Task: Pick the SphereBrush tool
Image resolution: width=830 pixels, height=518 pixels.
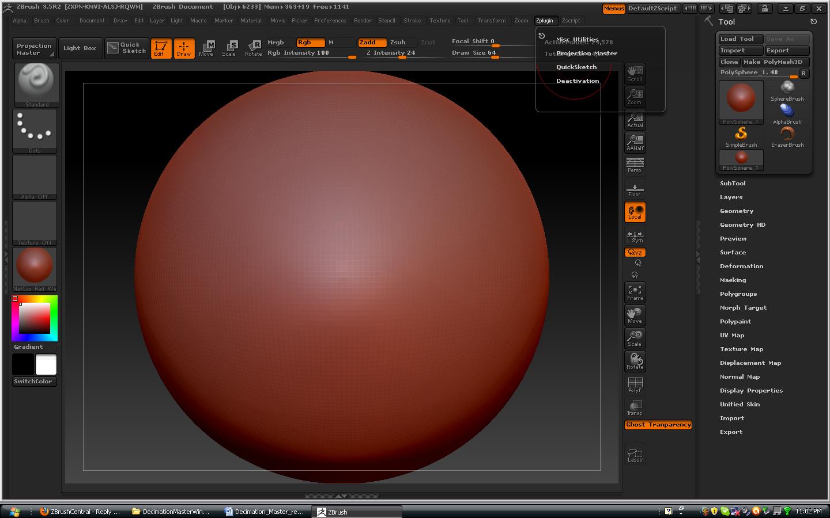Action: [x=787, y=91]
